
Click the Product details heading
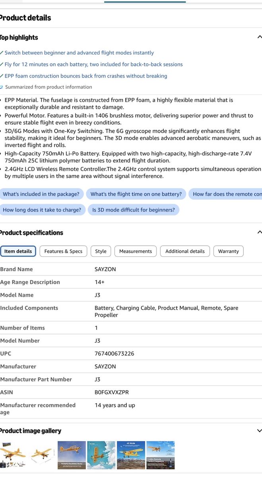pyautogui.click(x=25, y=17)
